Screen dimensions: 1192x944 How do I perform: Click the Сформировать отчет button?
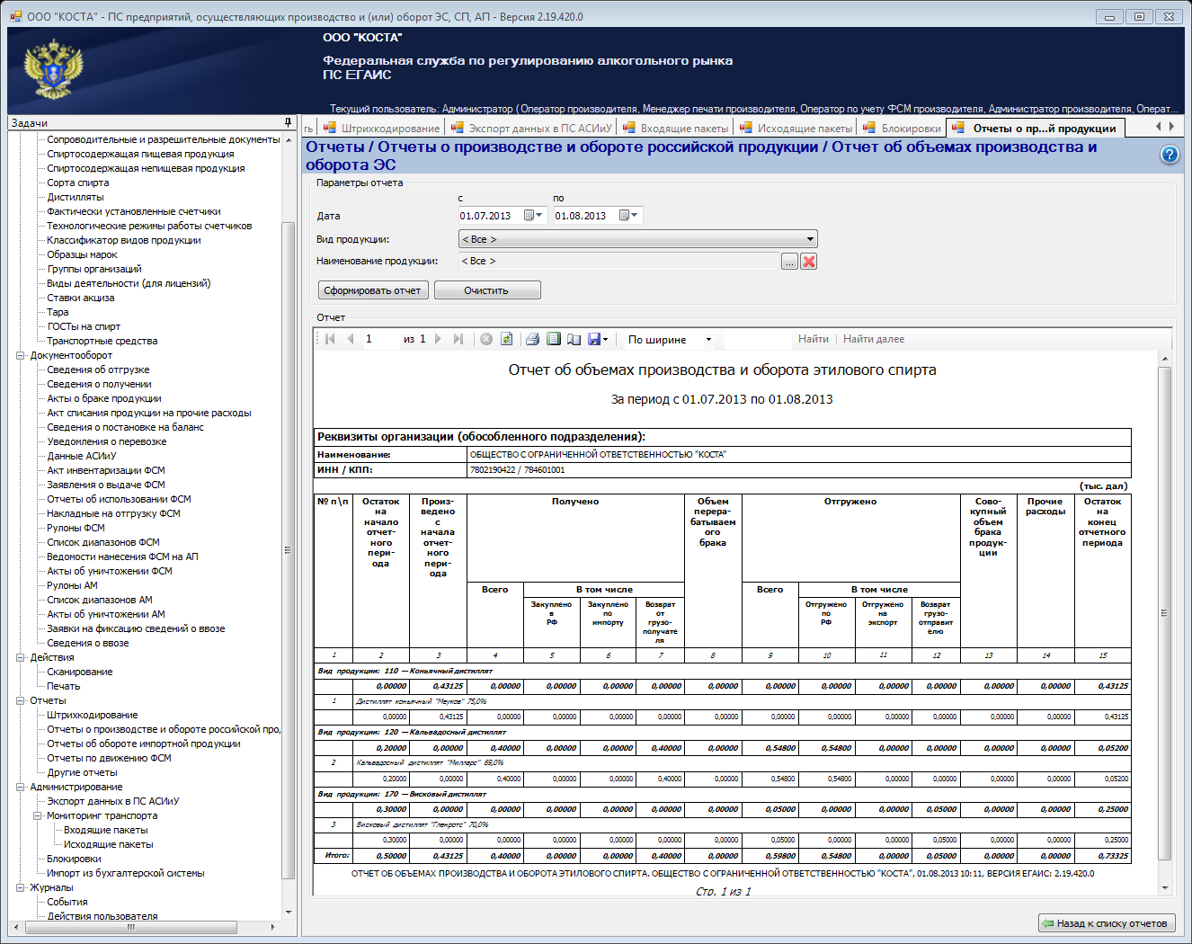pyautogui.click(x=372, y=290)
